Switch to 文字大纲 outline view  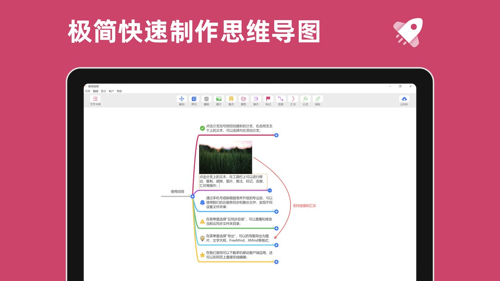95,99
